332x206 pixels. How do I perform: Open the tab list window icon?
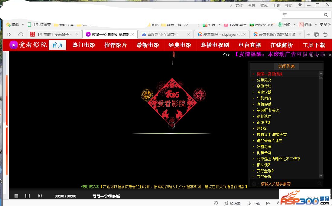pyautogui.click(x=317, y=34)
